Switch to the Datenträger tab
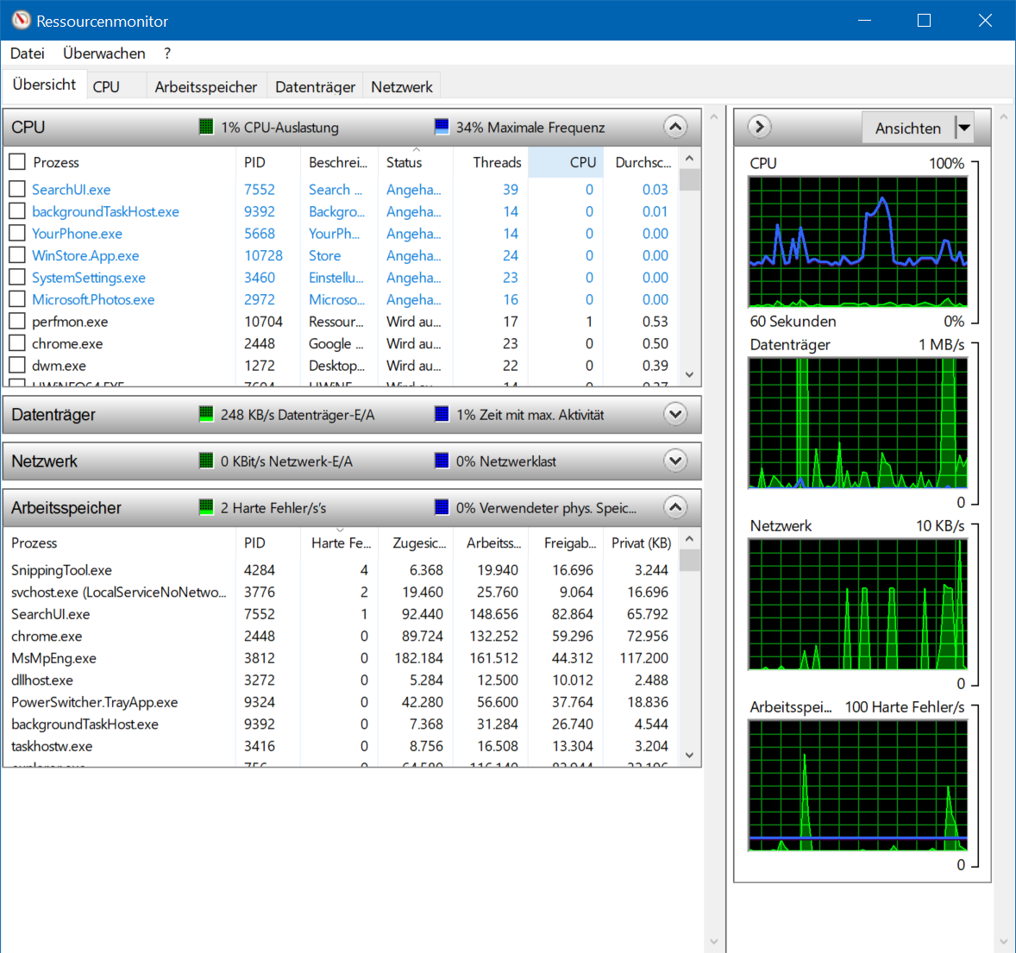This screenshot has height=953, width=1016. point(315,87)
